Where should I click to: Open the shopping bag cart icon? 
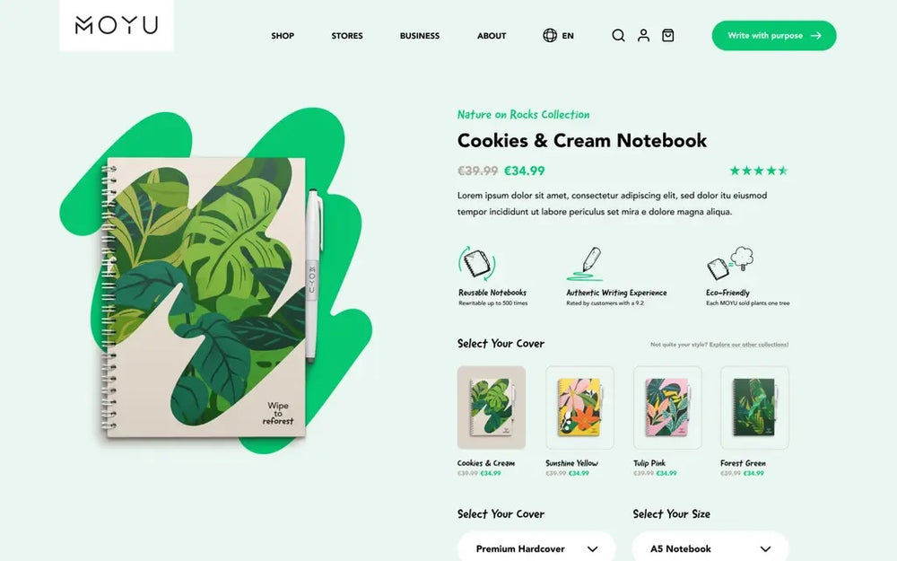coord(667,36)
